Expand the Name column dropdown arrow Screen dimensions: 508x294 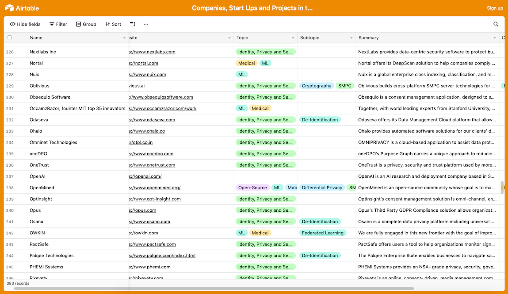pos(124,38)
